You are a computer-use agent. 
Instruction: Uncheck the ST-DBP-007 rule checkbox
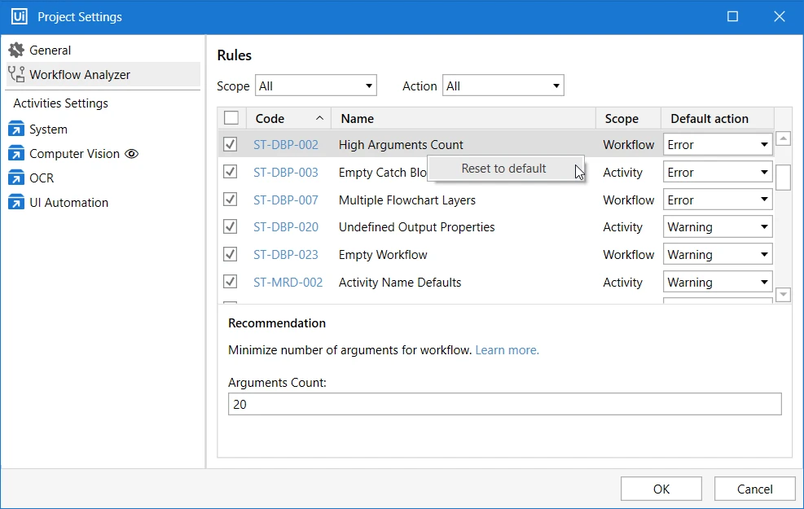pyautogui.click(x=231, y=200)
